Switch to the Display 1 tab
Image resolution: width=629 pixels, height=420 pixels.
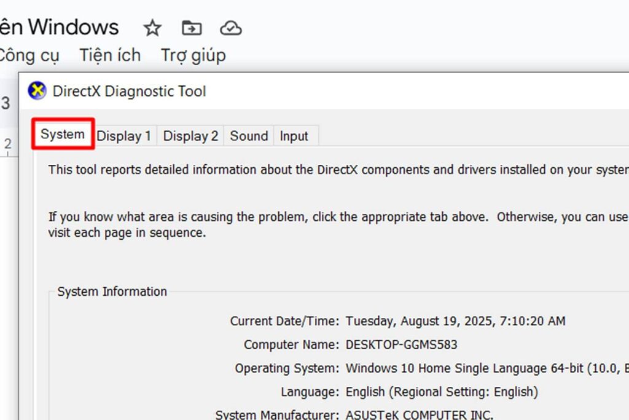pos(124,136)
